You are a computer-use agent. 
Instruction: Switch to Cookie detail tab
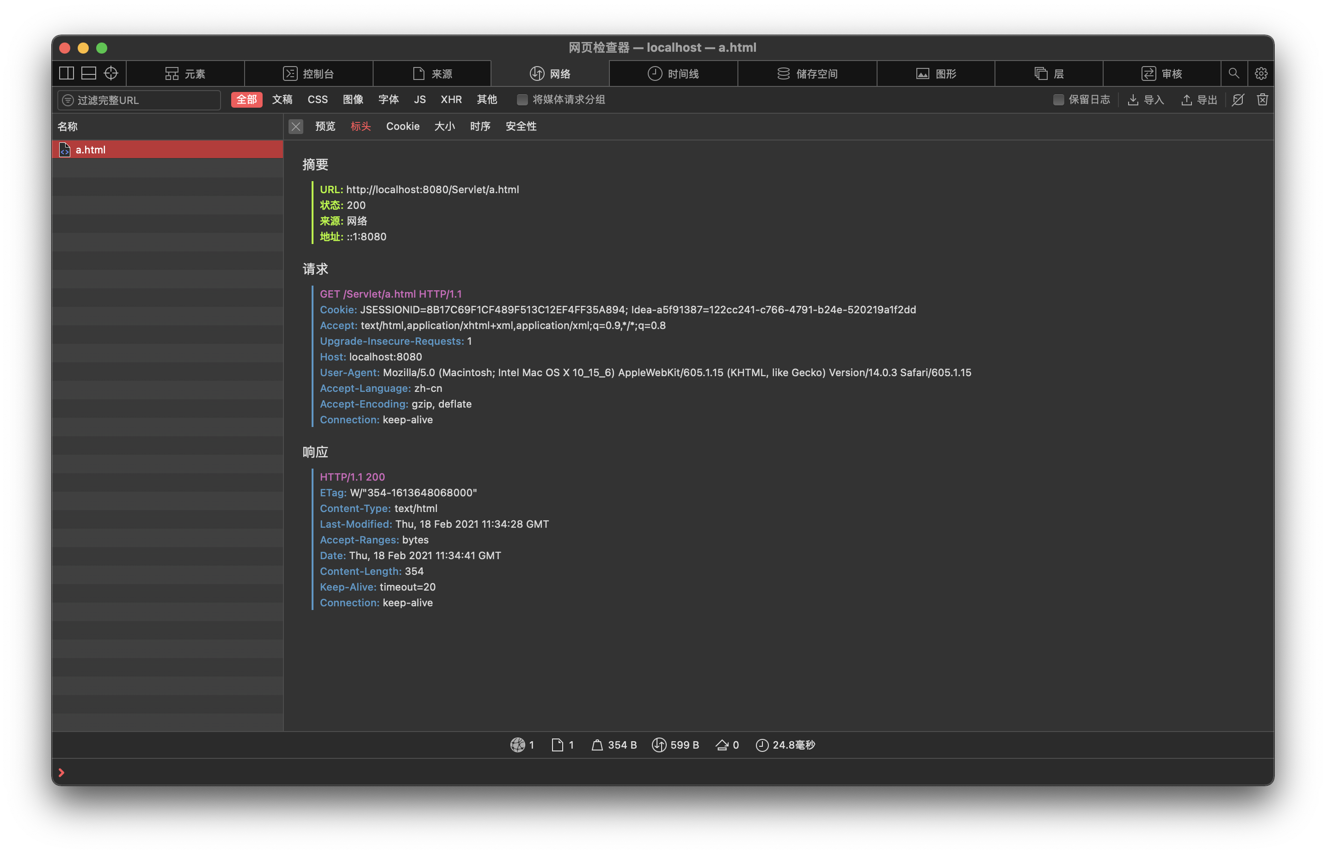click(402, 127)
